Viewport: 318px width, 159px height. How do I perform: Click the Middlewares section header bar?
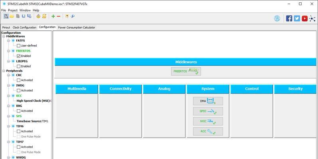[x=186, y=62]
